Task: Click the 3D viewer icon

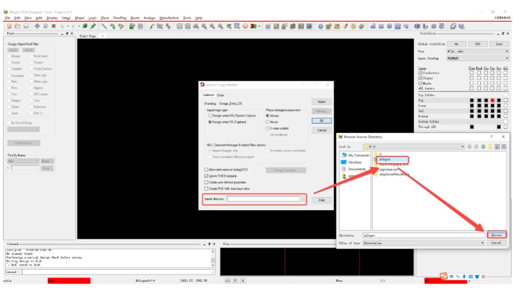Action: pos(253,26)
